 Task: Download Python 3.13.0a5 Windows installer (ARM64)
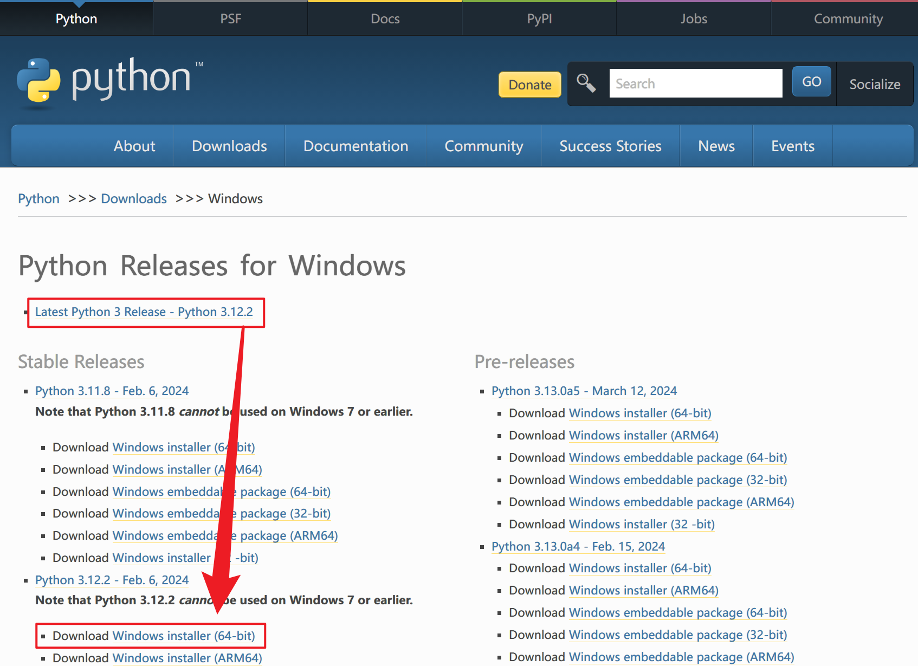tap(644, 435)
